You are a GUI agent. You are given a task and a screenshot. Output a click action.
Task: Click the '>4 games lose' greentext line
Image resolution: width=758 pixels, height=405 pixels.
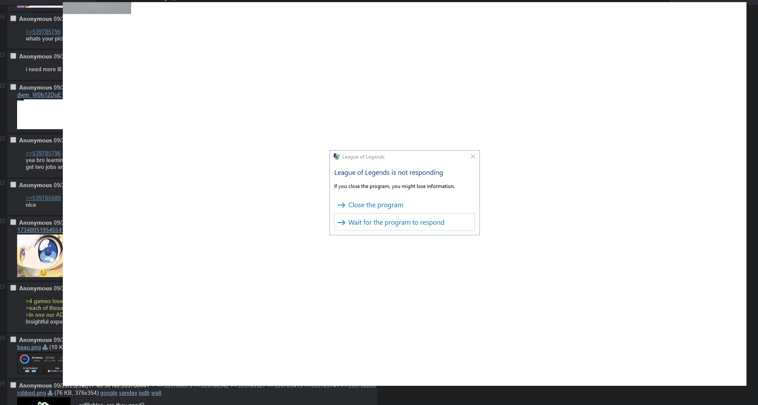[44, 301]
